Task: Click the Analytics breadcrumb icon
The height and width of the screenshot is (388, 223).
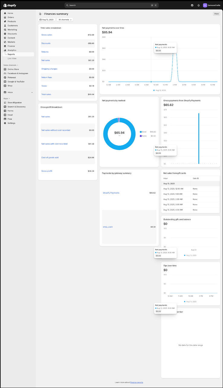Action: click(x=40, y=14)
